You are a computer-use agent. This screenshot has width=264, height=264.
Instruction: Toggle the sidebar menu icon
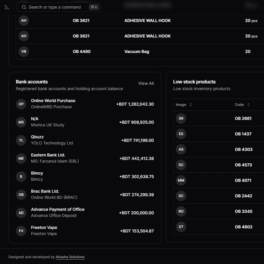pos(6,7)
